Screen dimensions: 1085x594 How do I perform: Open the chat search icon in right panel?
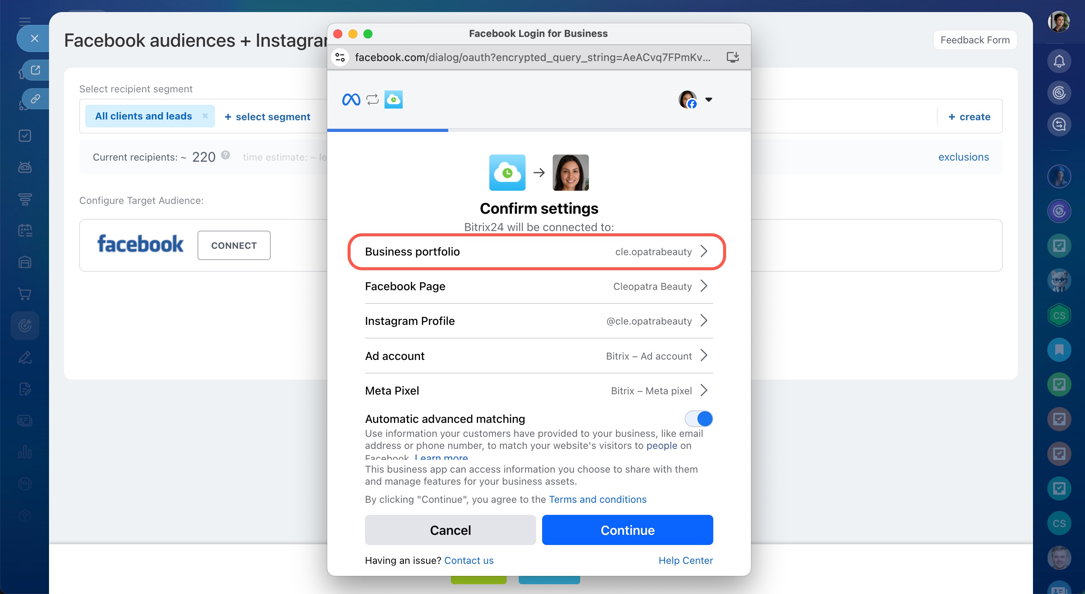[x=1059, y=125]
